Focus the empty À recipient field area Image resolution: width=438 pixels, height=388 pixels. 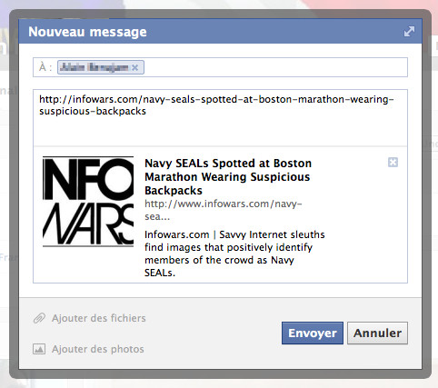275,67
